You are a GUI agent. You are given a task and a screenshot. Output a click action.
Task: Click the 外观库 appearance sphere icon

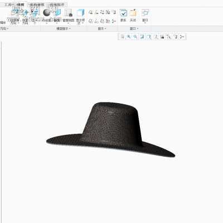coord(46,13)
